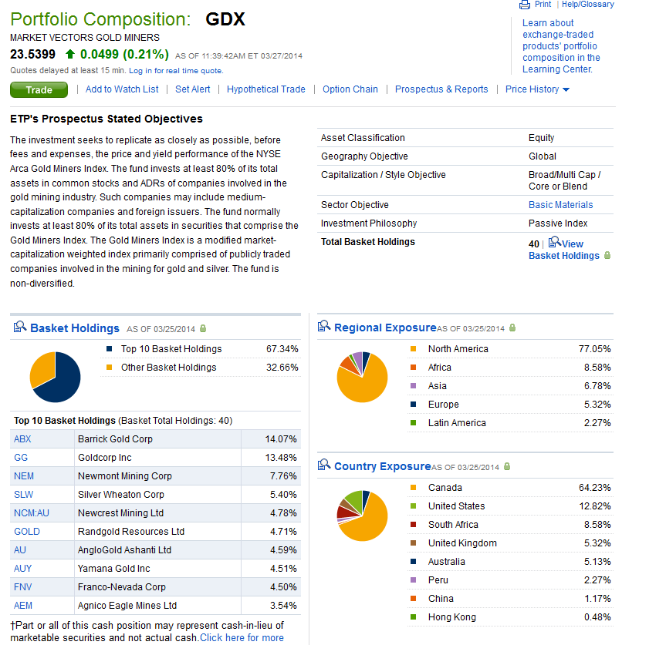This screenshot has width=666, height=645.
Task: Click the Peru legend color swatch
Action: (414, 579)
